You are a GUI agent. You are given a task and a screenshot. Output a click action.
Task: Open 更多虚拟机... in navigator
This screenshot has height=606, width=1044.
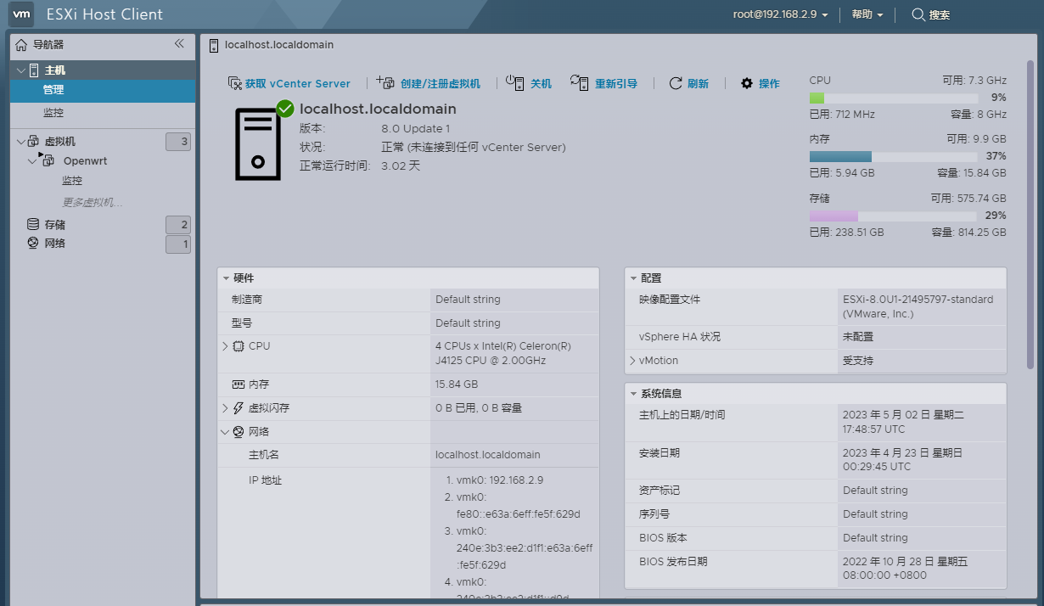pos(93,203)
